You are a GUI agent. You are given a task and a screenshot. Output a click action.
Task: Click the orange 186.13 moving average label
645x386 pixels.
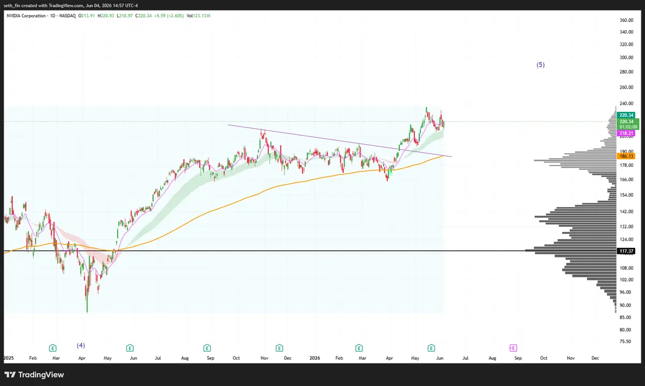[x=627, y=156]
